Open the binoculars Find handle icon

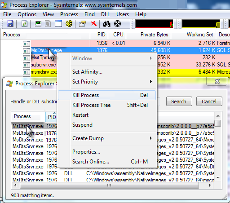[x=106, y=24]
